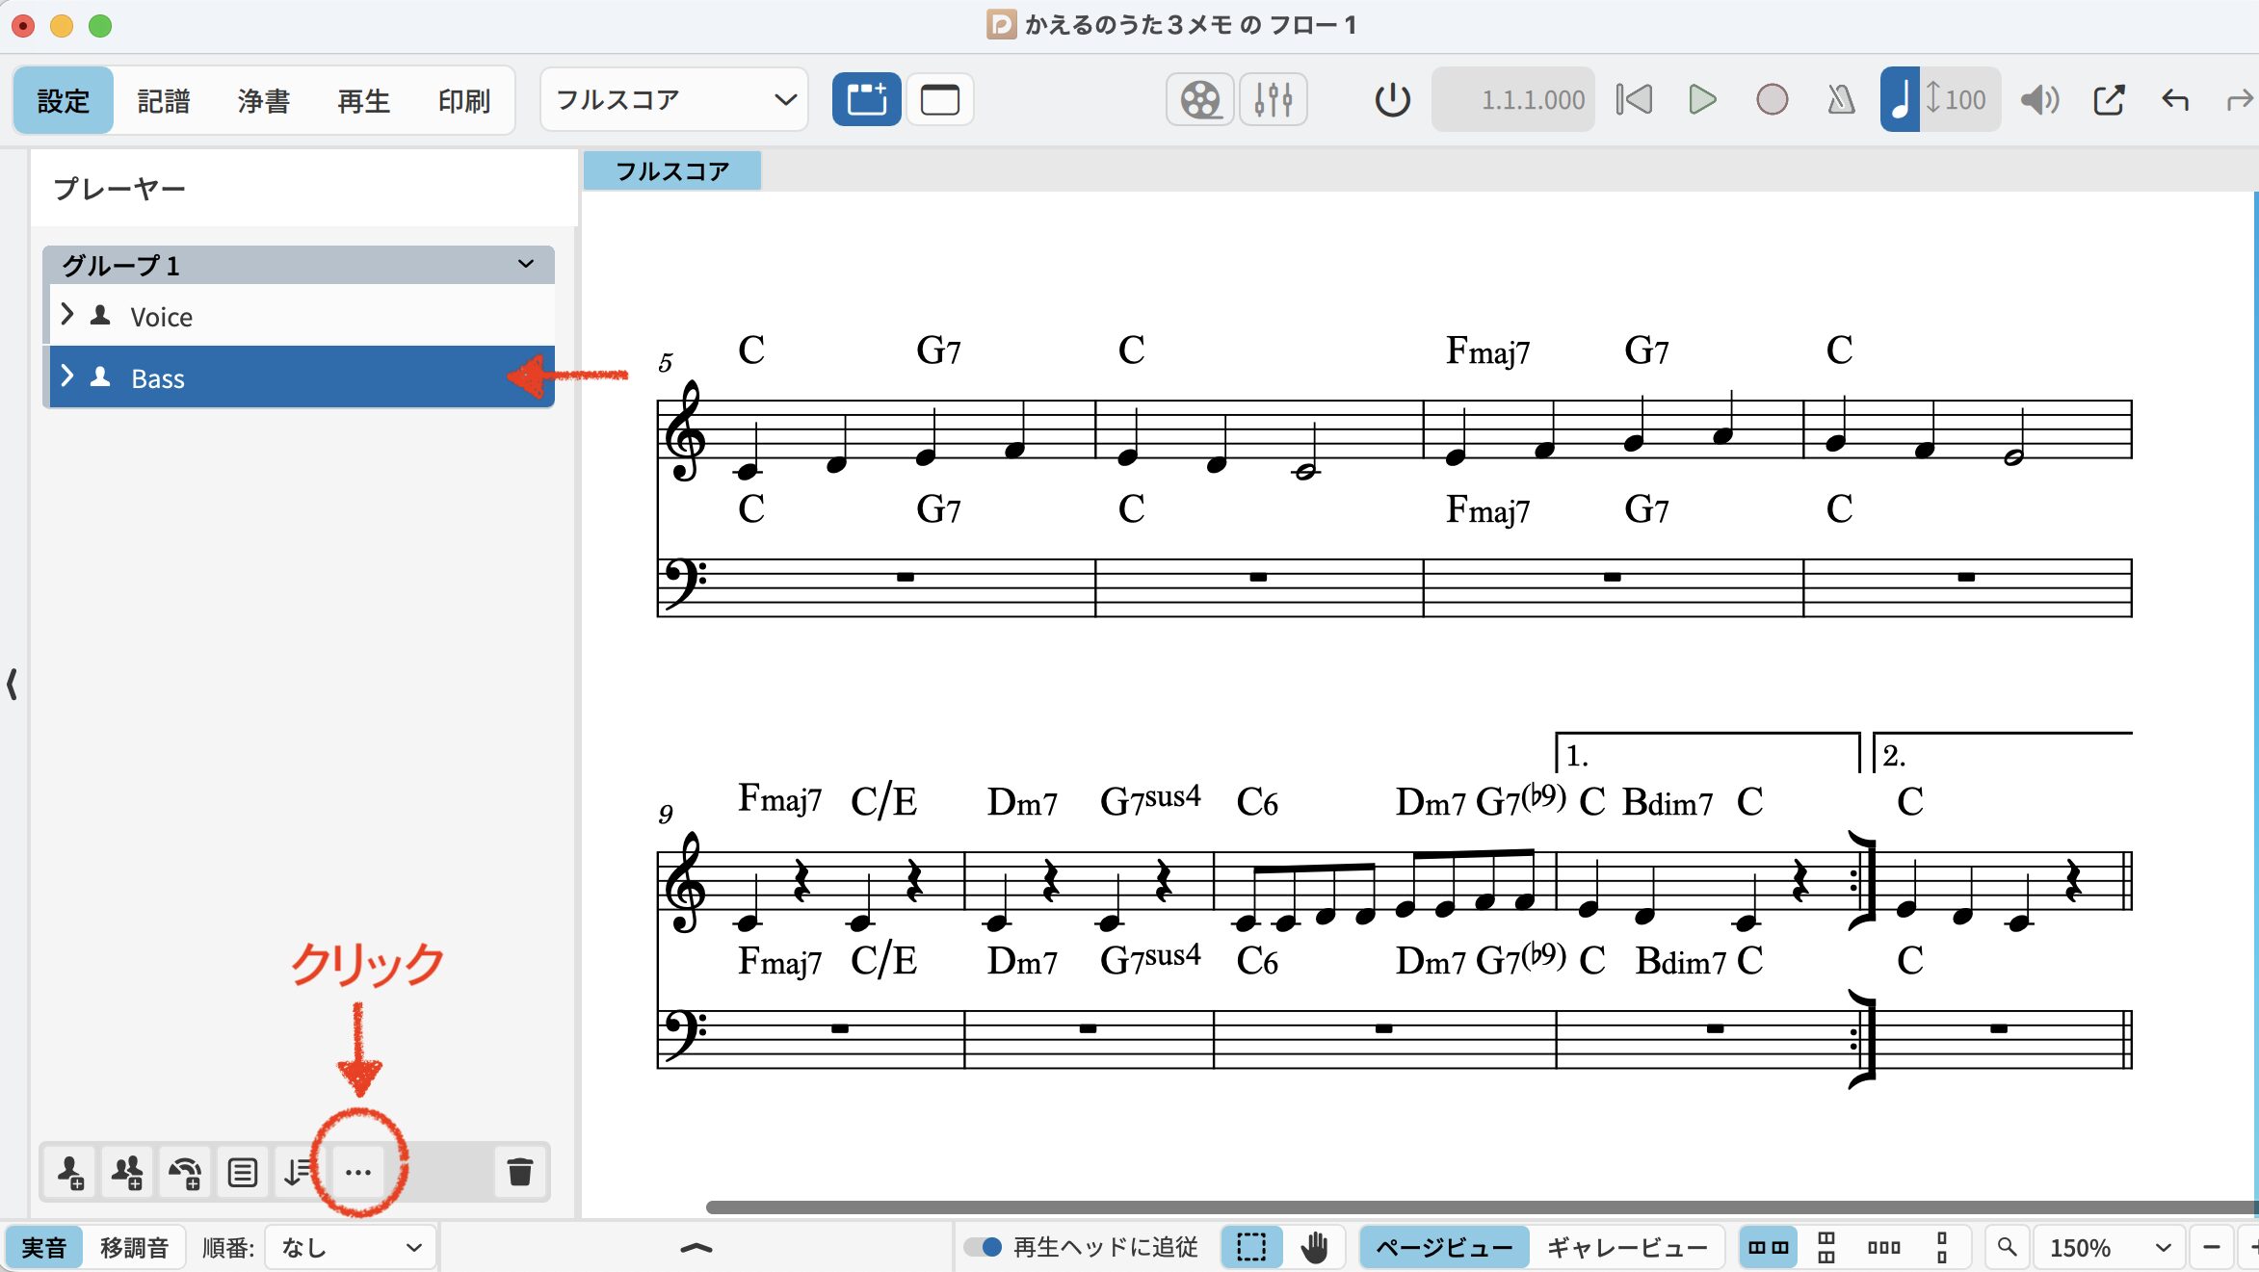Image resolution: width=2259 pixels, height=1272 pixels.
Task: Switch to the 記譜 mode tab
Action: tap(164, 100)
